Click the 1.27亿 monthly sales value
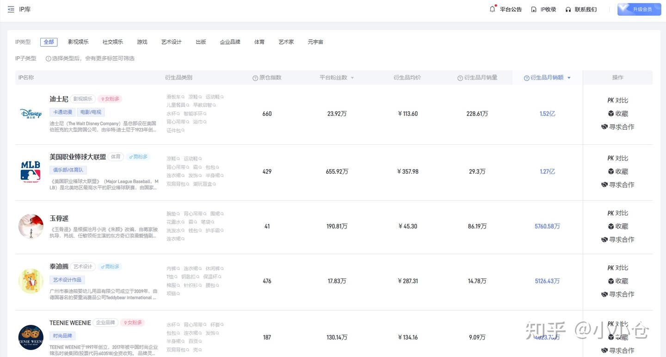The image size is (666, 357). point(547,172)
